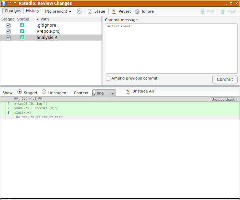Click 'No newline at end of file' text
Image resolution: width=240 pixels, height=200 pixels.
point(39,117)
